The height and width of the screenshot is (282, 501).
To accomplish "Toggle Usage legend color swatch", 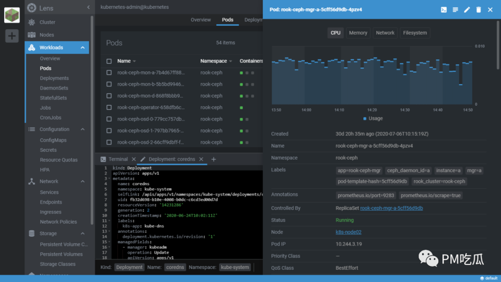I will (365, 118).
